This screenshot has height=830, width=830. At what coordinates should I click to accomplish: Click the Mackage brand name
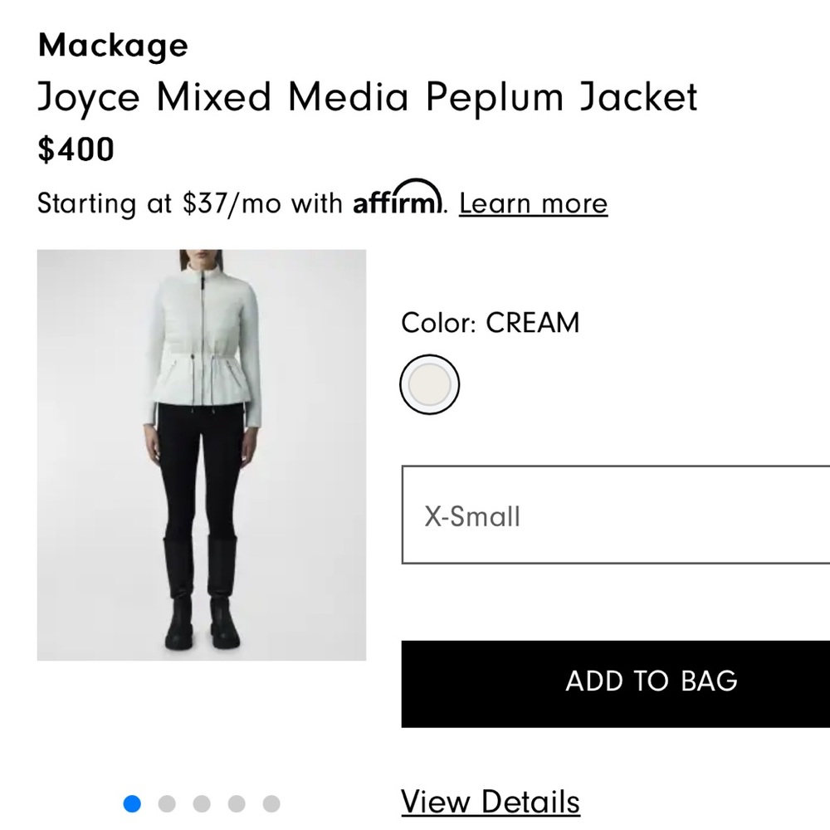(x=112, y=46)
